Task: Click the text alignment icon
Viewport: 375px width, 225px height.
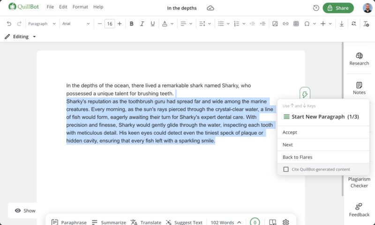Action: [x=183, y=23]
